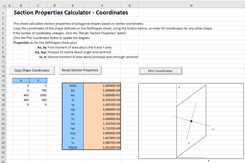Select the Area label cell
This screenshot has width=245, height=163.
click(73, 86)
